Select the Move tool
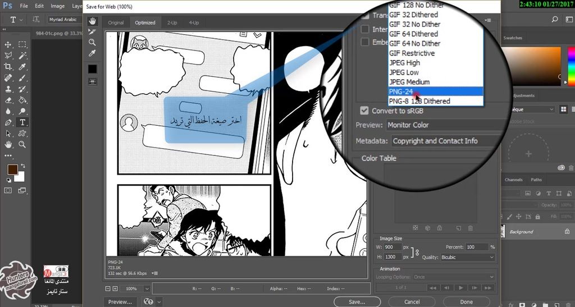 coord(8,45)
